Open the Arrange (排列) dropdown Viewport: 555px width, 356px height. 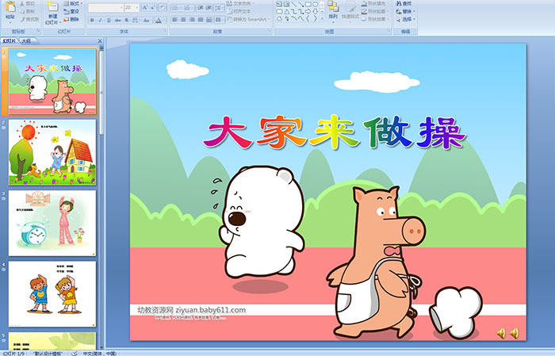333,10
